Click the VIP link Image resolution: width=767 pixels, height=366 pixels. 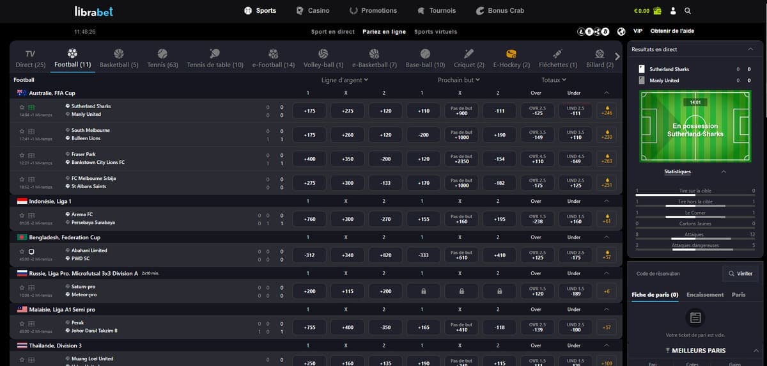pyautogui.click(x=638, y=31)
